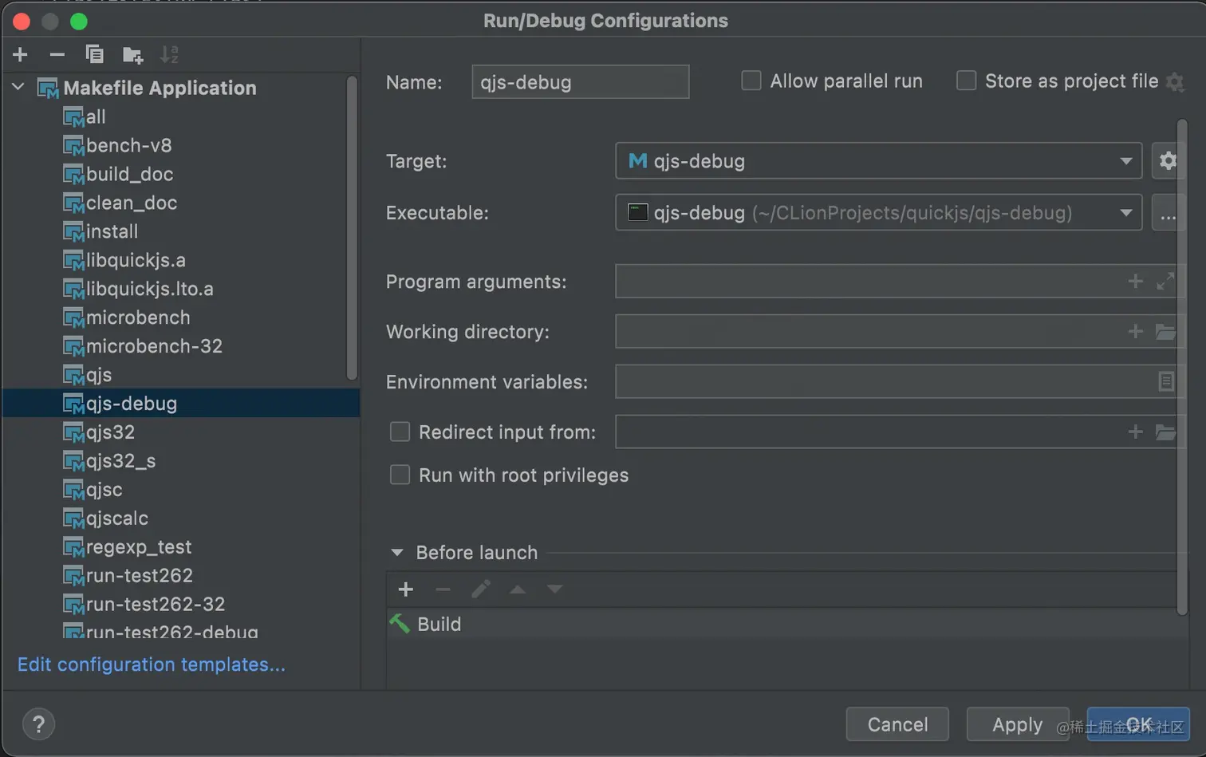The width and height of the screenshot is (1206, 757).
Task: Open the Target settings gear icon
Action: pos(1168,160)
